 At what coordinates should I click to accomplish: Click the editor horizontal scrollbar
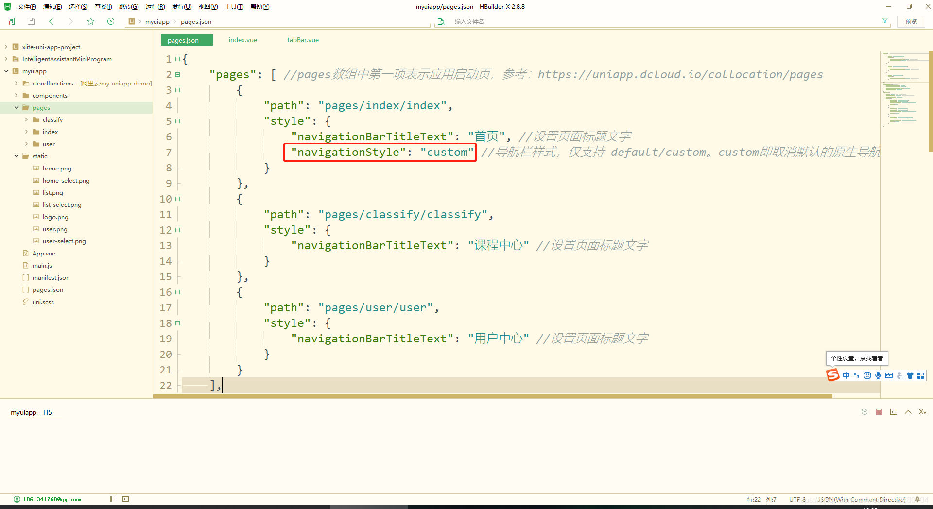(x=493, y=396)
